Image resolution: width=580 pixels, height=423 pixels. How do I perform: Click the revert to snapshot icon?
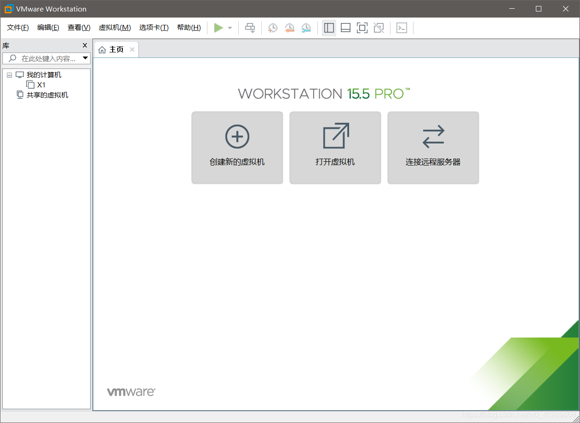coord(289,28)
